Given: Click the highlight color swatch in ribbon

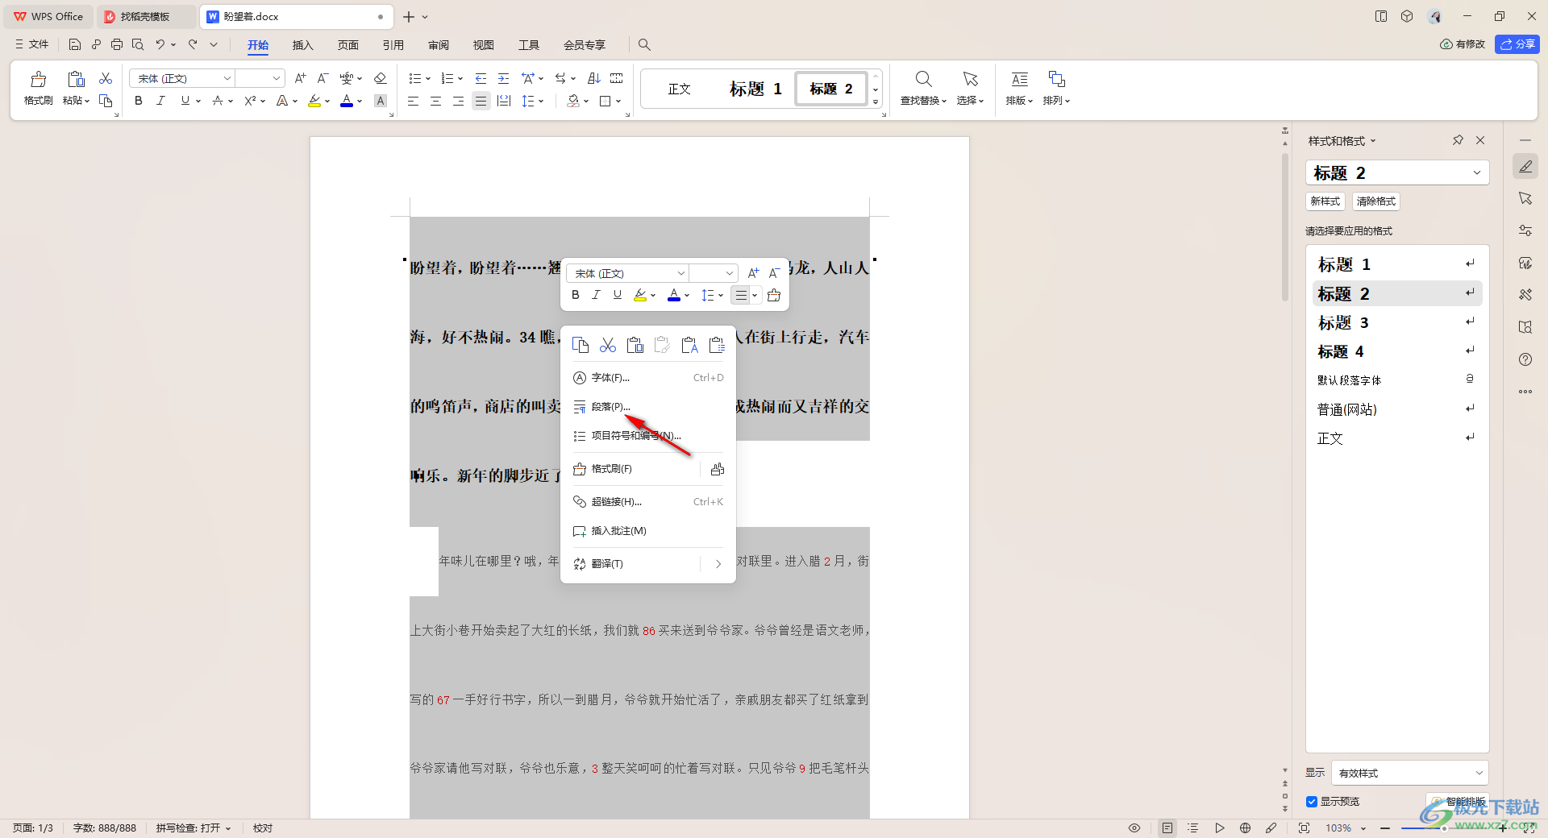Looking at the screenshot, I should [314, 101].
